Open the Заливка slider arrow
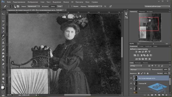Screen dimensions: 172x97 tap(169, 73)
